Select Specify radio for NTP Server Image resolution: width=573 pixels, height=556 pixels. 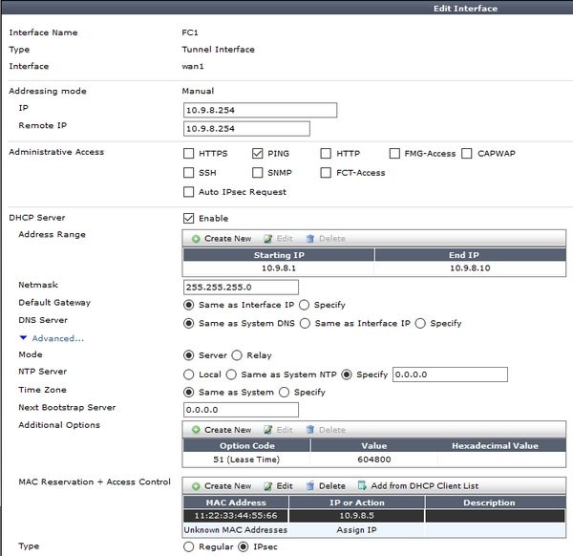[347, 374]
